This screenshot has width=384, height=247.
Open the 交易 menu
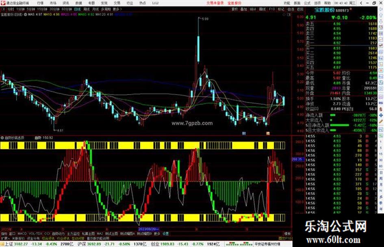[117, 3]
